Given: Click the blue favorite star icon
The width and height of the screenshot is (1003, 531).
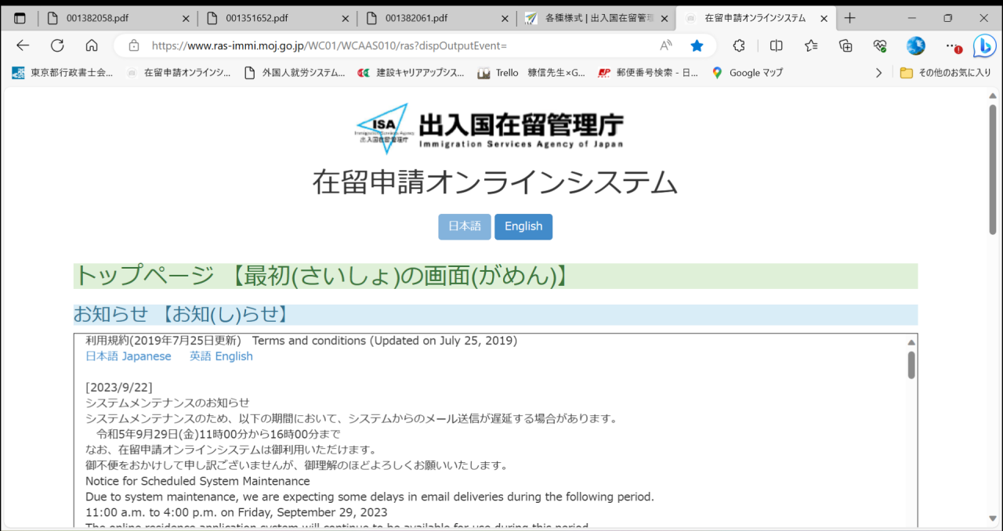Looking at the screenshot, I should [697, 45].
